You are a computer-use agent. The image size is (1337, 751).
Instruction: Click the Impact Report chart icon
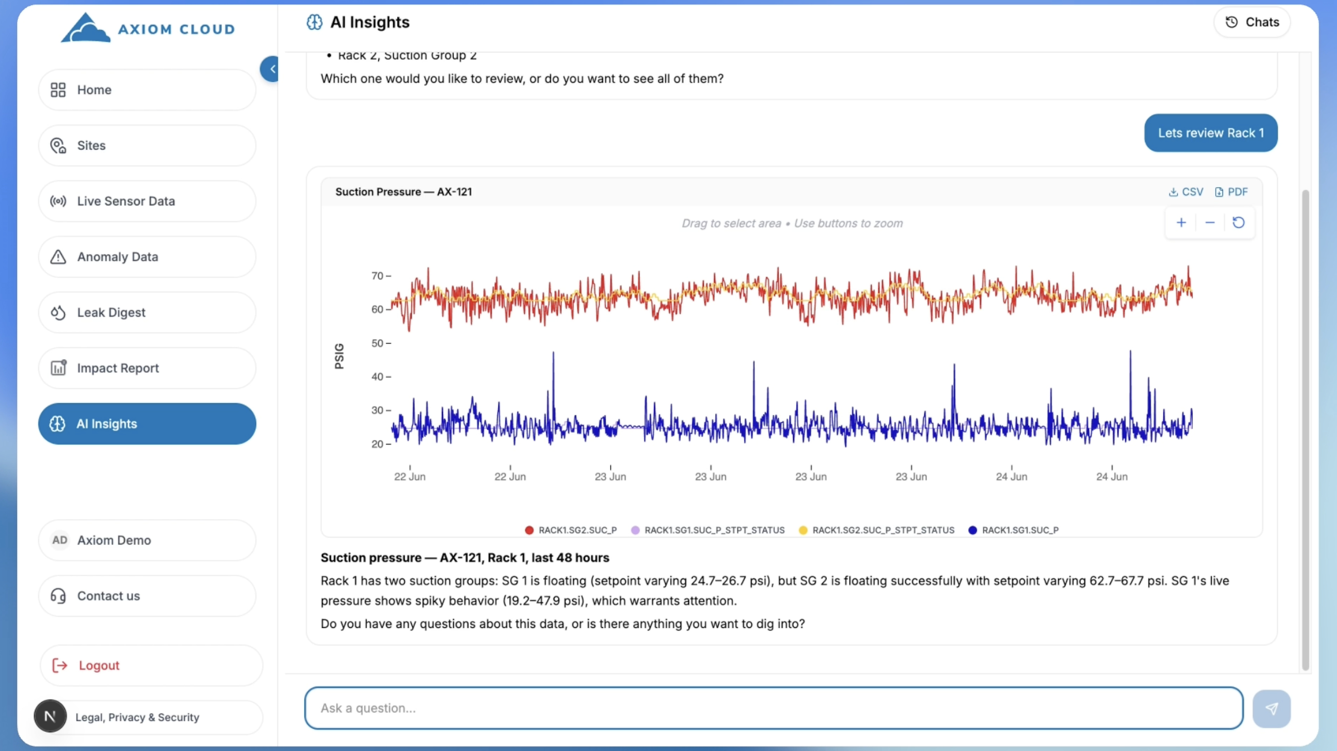(58, 367)
